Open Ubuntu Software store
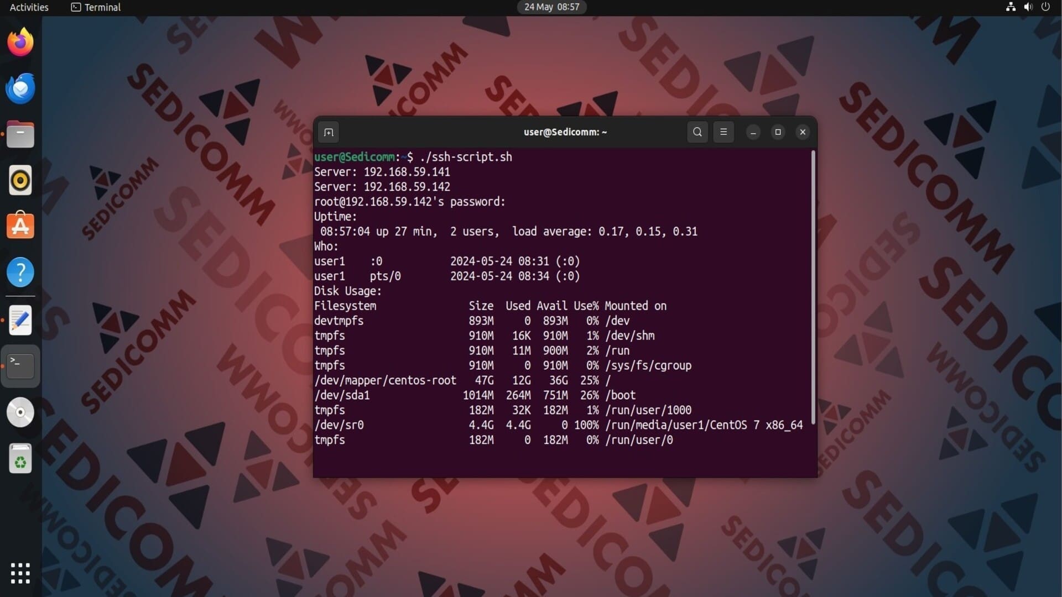Viewport: 1062px width, 597px height. pyautogui.click(x=20, y=226)
